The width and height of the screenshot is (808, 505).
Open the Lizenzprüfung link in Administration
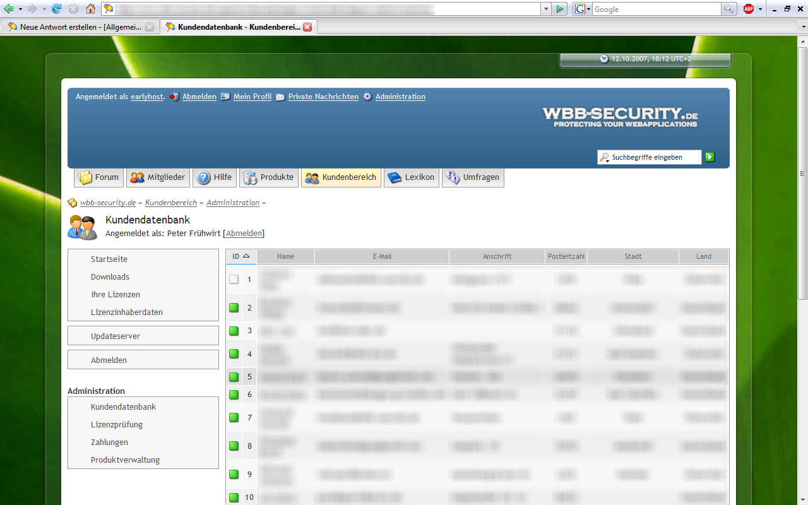pos(117,425)
